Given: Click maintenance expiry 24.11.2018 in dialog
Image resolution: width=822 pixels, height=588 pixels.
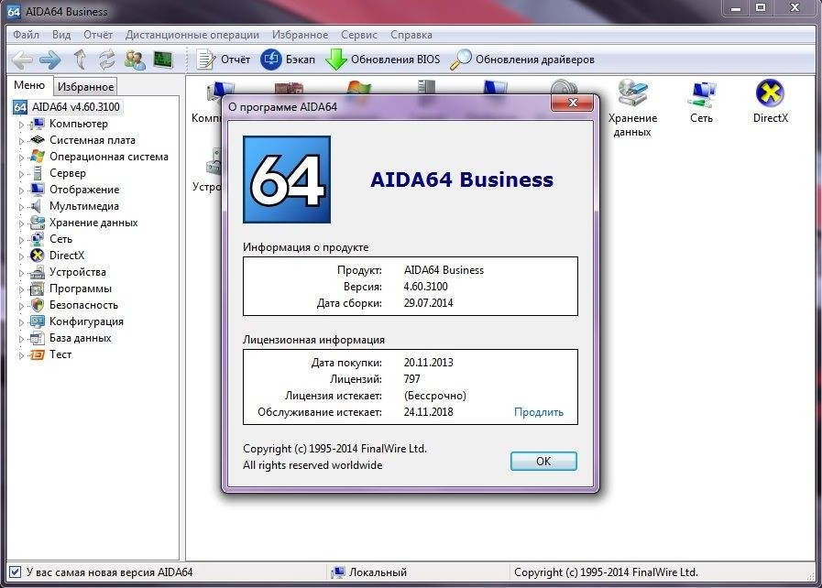Looking at the screenshot, I should tap(428, 411).
